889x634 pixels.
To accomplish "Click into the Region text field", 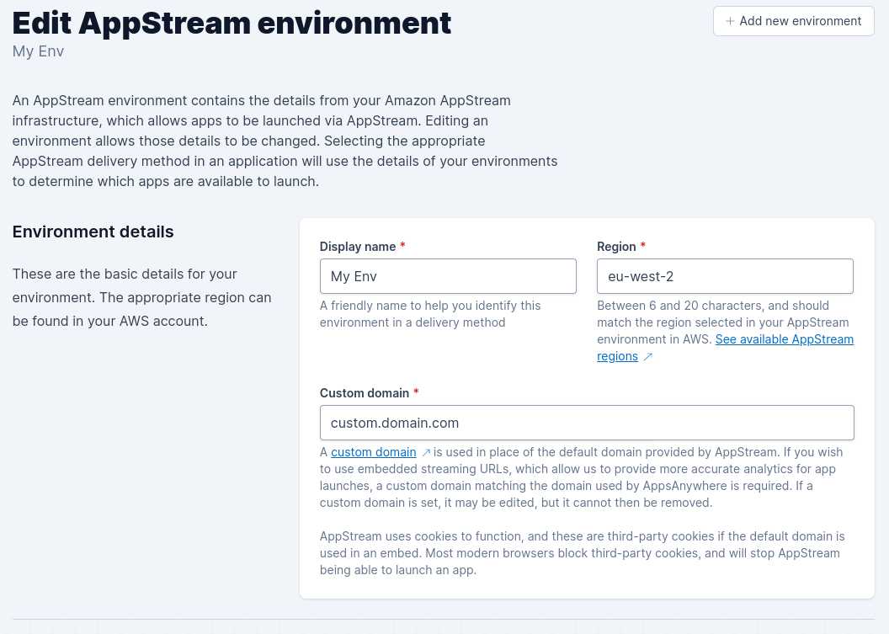I will pos(725,276).
